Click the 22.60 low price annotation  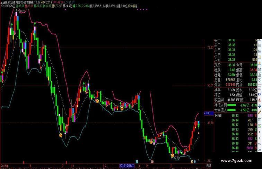tap(176, 158)
